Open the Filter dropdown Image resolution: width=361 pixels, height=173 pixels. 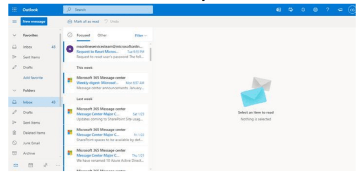pos(141,35)
